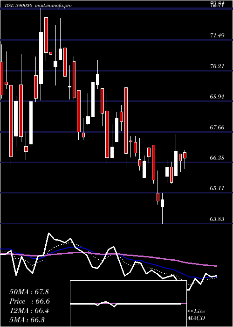Select the 65.11 price axis label
Image resolution: width=233 pixels, height=327 pixels.
click(217, 188)
